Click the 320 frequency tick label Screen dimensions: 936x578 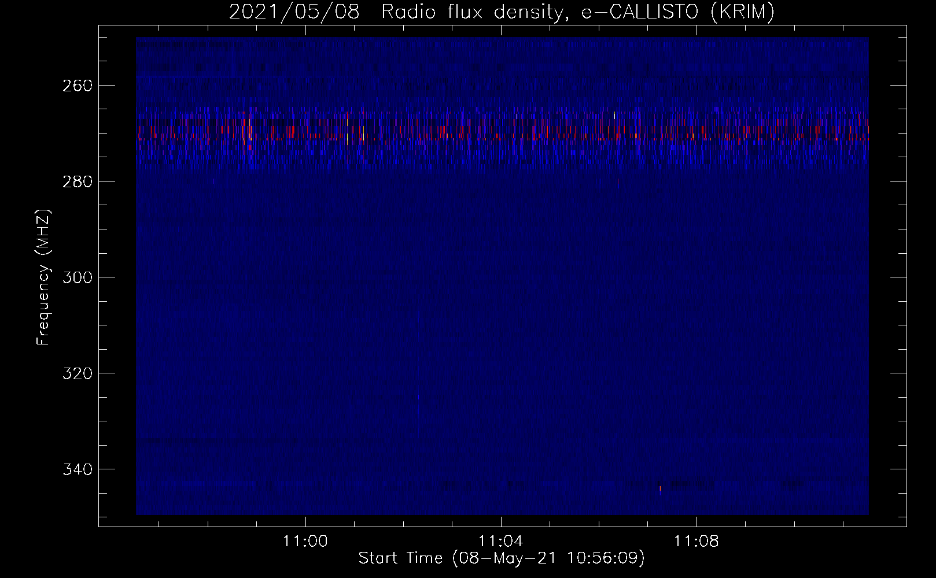pyautogui.click(x=78, y=373)
